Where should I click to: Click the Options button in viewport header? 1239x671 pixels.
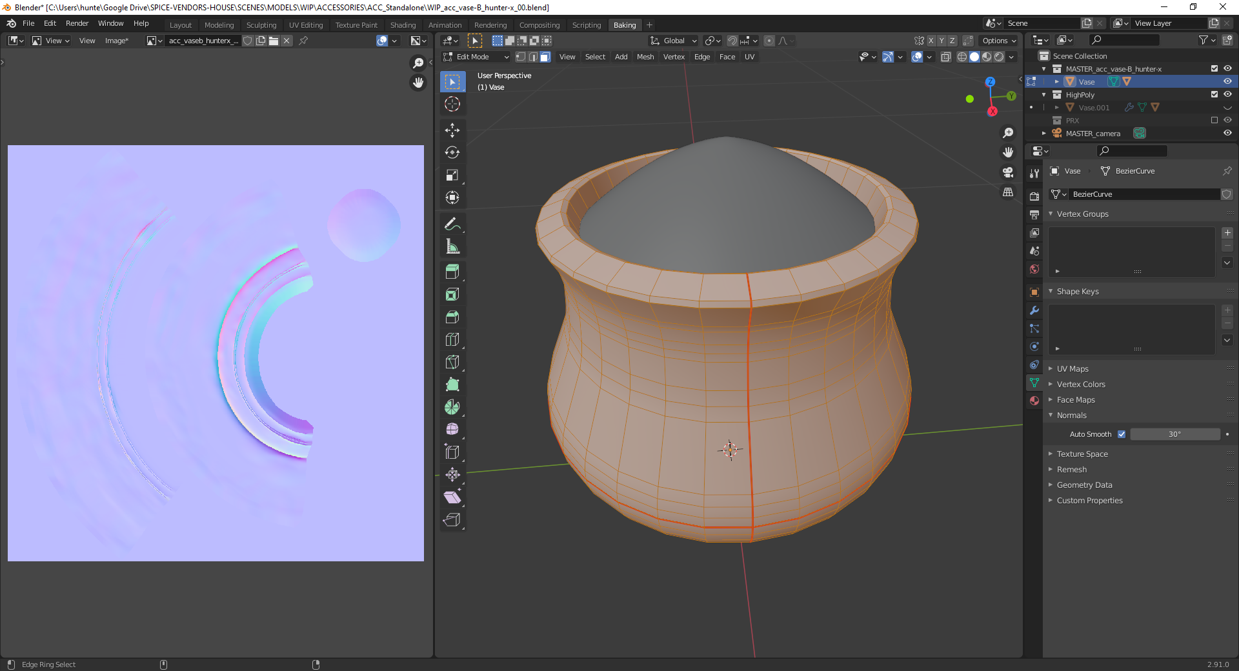(998, 41)
